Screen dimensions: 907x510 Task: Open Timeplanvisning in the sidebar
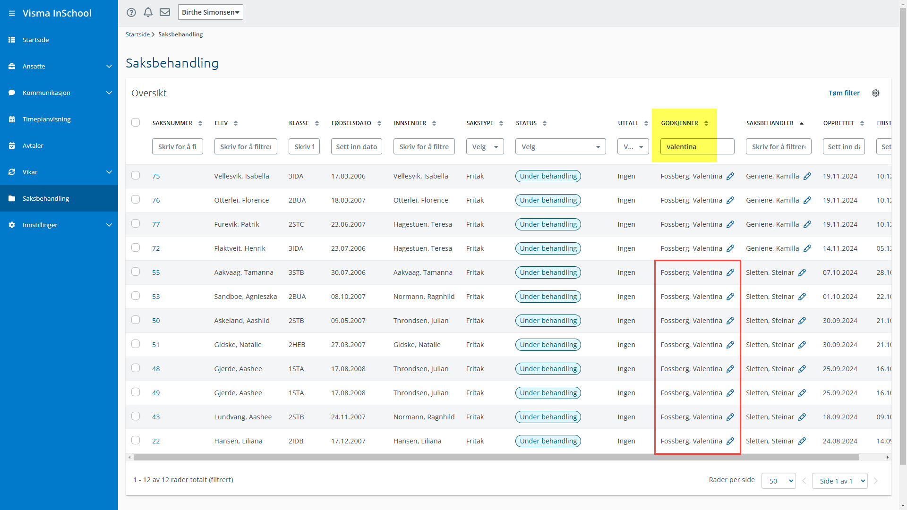pos(47,119)
